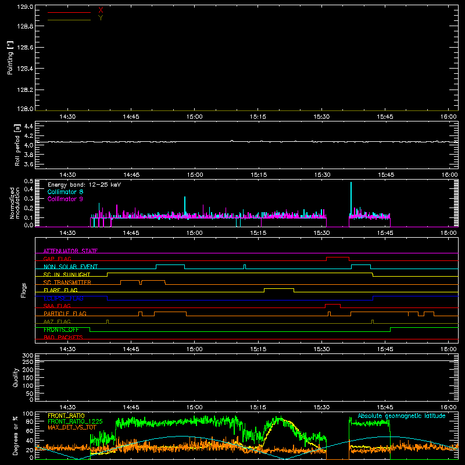Click the Pointing axis title
Image resolution: width=465 pixels, height=465 pixels.
[x=10, y=58]
